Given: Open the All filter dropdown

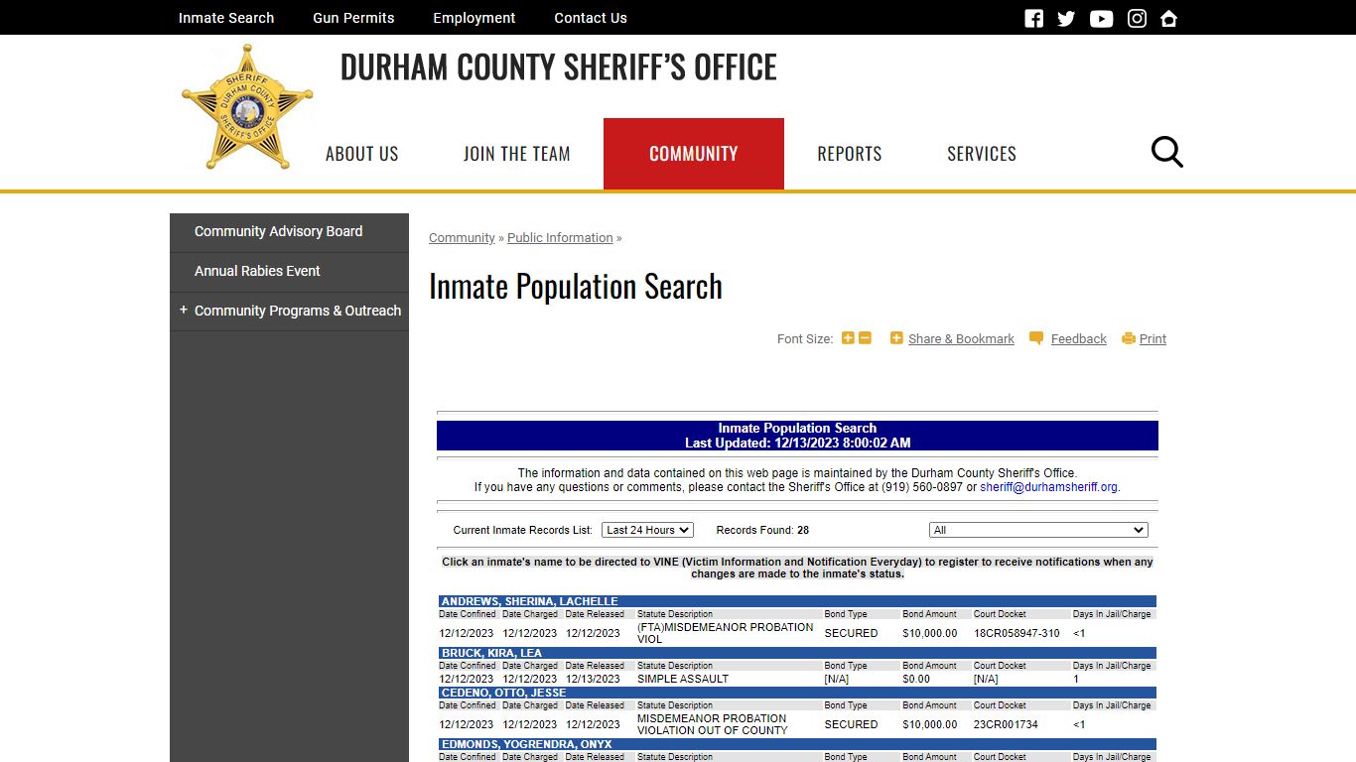Looking at the screenshot, I should click(x=1038, y=530).
